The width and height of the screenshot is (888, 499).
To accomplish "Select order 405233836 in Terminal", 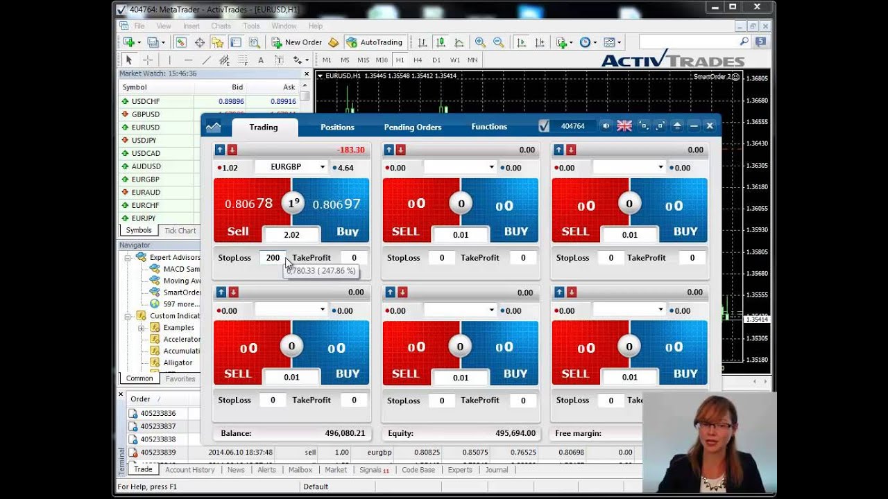I will pyautogui.click(x=158, y=414).
